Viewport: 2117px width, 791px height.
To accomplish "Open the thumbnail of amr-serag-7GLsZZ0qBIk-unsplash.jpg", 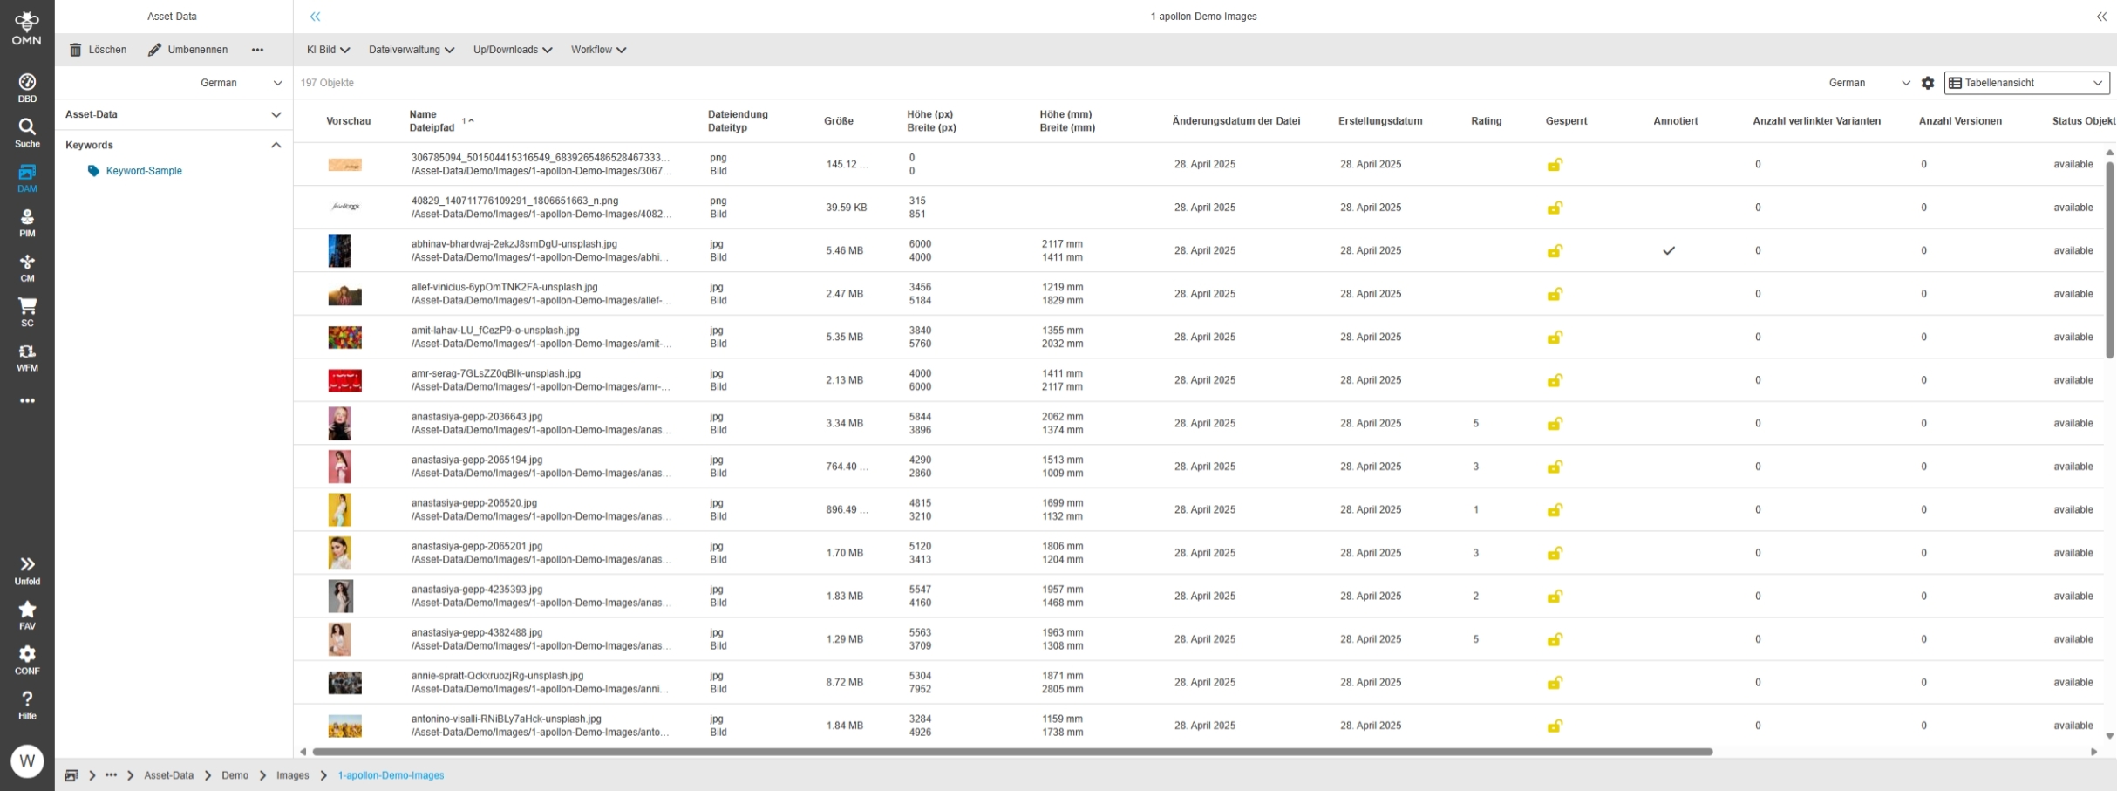I will click(344, 380).
